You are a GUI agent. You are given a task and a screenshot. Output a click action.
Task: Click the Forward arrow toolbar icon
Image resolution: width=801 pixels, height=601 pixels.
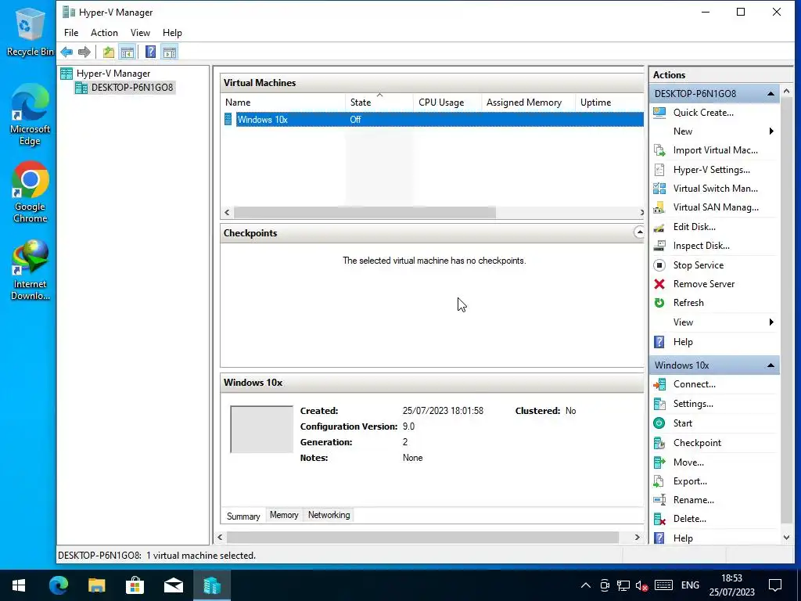point(84,52)
